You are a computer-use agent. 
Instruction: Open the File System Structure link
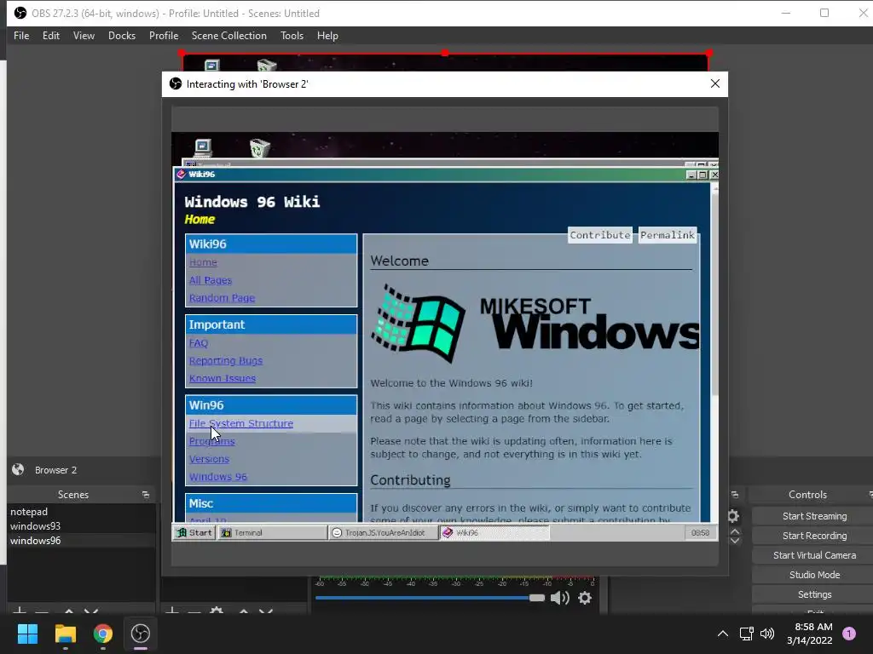240,424
